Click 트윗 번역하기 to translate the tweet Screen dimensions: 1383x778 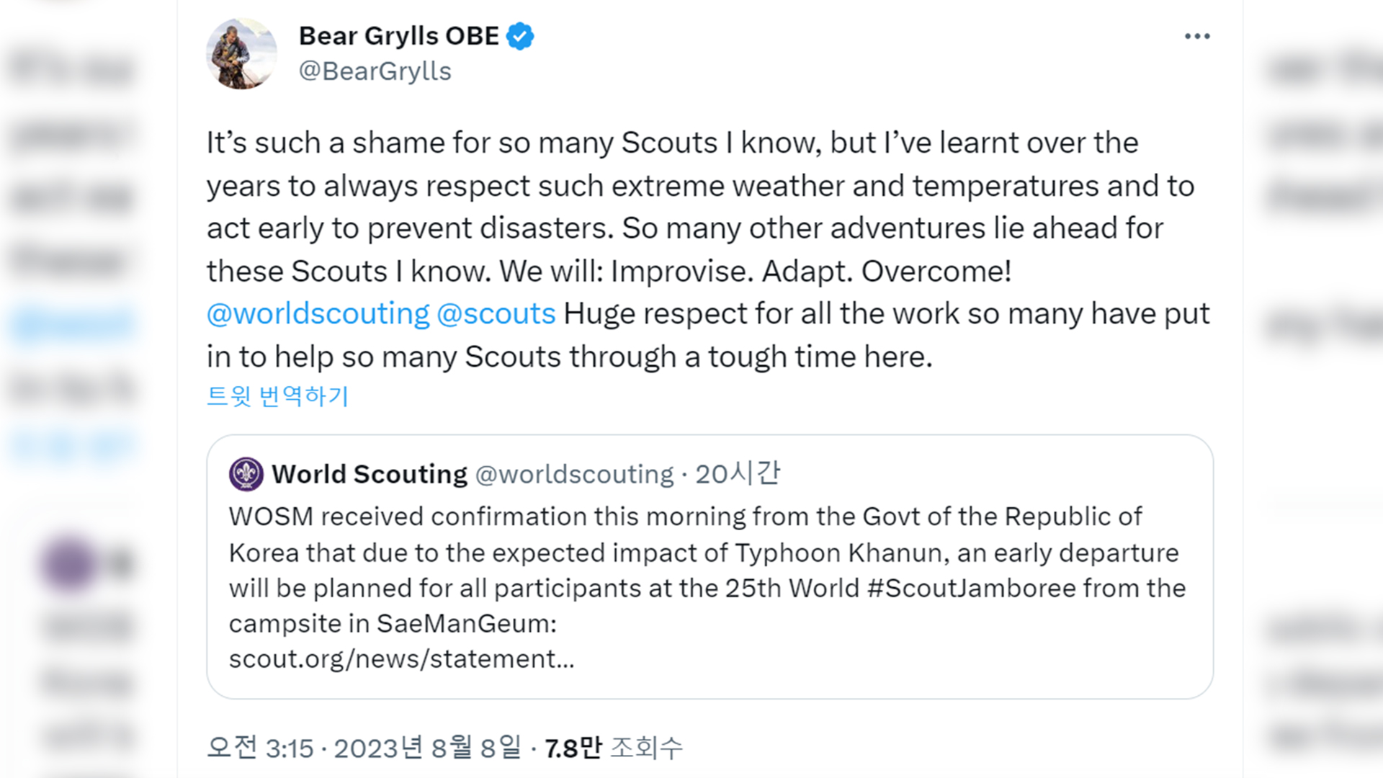(x=277, y=395)
